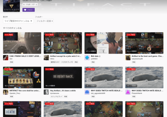Open dyoniaevane's avatar icon

tap(46, 92)
